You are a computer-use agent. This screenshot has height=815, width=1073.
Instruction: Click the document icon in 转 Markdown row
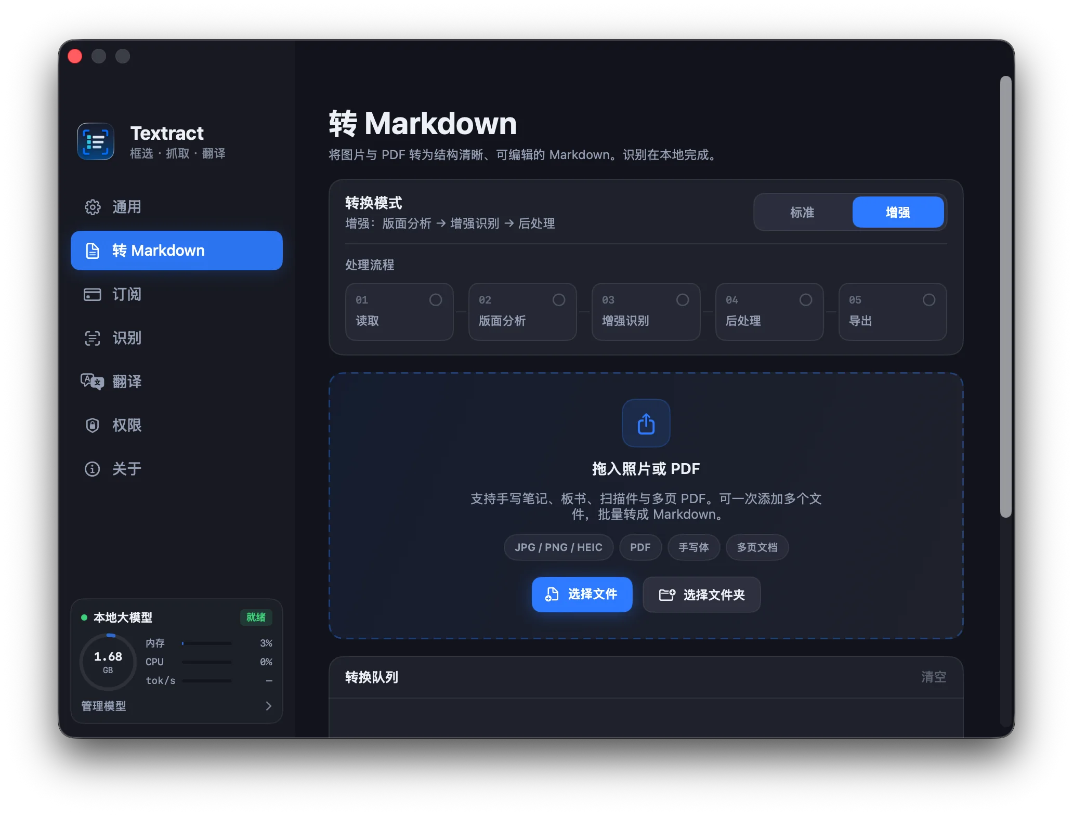93,251
